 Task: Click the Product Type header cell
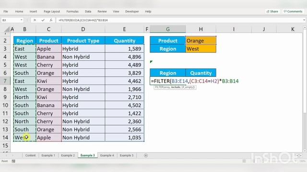tap(83, 41)
